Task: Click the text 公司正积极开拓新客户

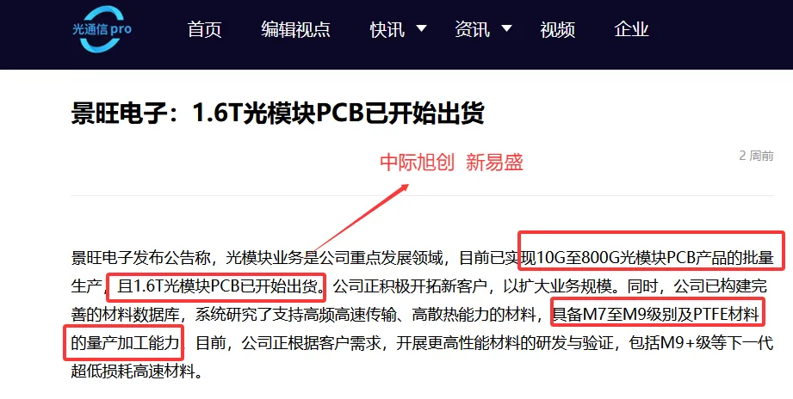Action: point(410,285)
